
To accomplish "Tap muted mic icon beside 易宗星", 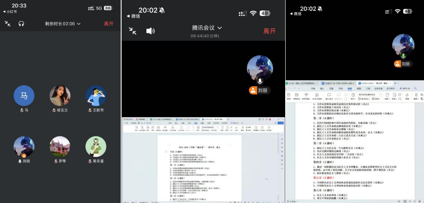I will tap(90, 161).
